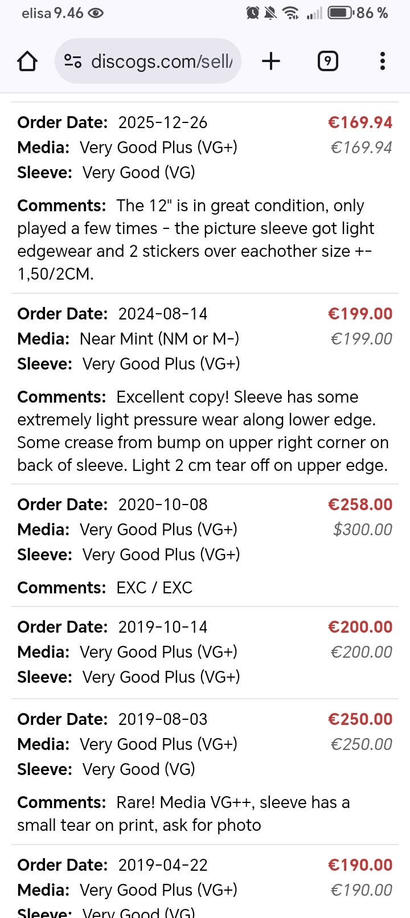Select the €169.94 red sale price
Image resolution: width=410 pixels, height=918 pixels.
coord(360,122)
